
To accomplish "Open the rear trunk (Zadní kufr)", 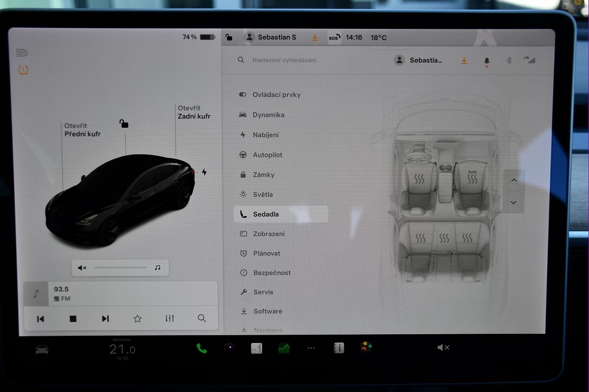I will [194, 112].
